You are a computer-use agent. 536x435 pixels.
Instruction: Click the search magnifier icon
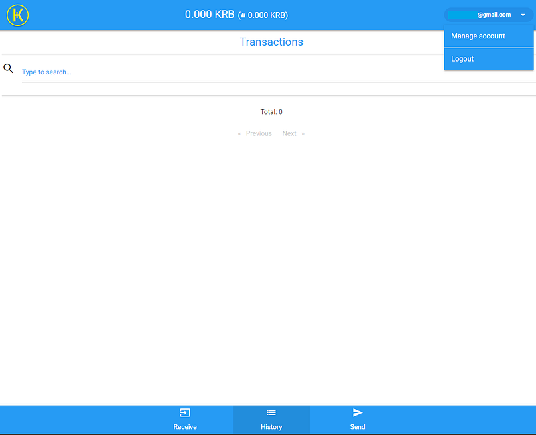9,68
